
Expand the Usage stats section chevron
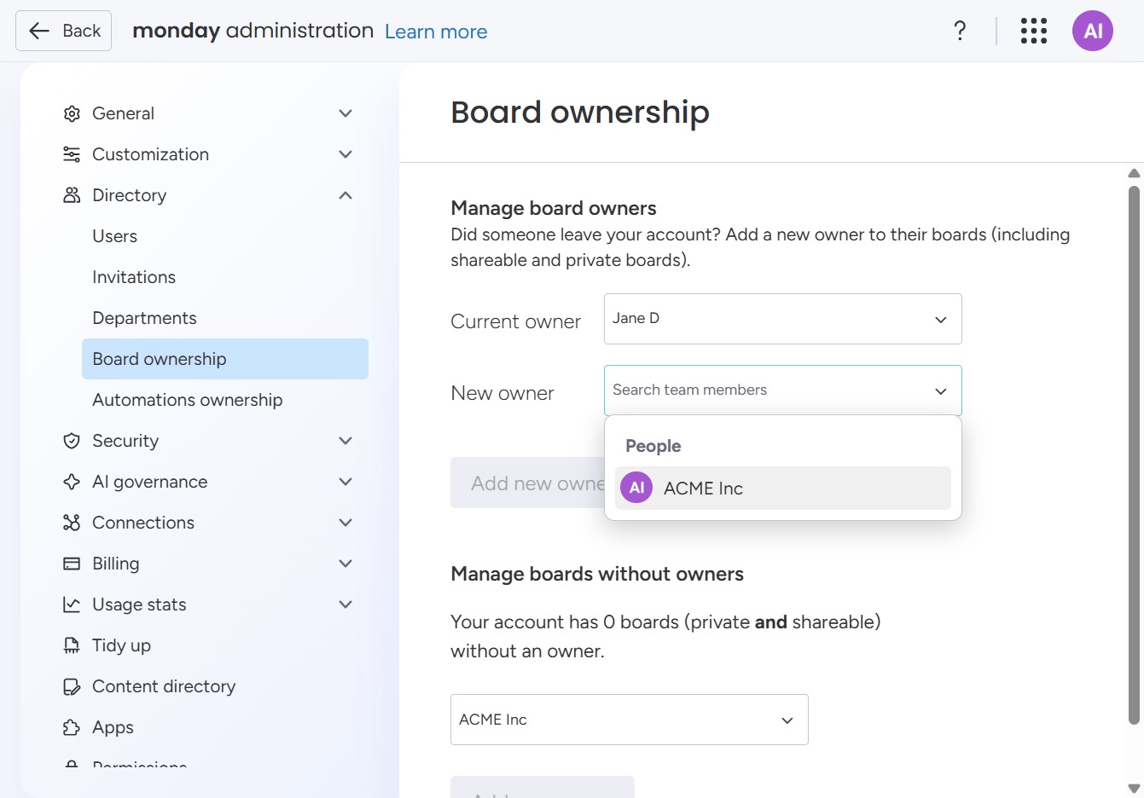point(346,604)
